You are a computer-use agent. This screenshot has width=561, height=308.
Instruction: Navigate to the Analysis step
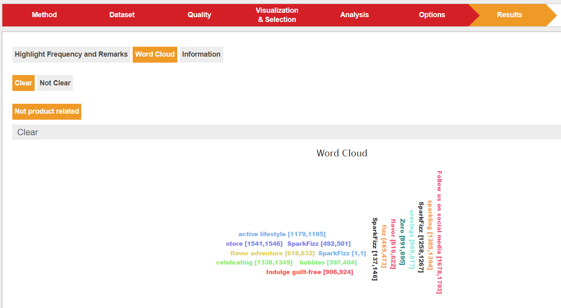point(354,15)
